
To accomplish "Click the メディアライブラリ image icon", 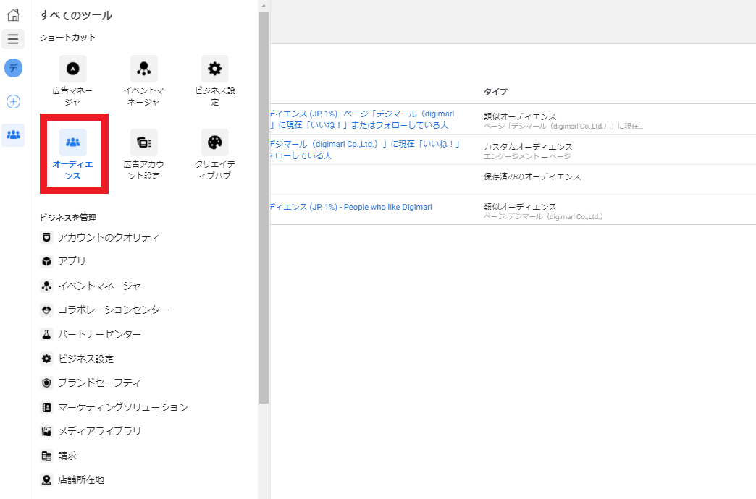I will tap(46, 432).
